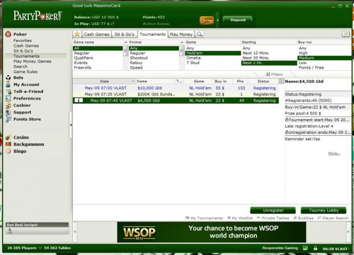Refresh the In Play amount icon
Screen dimensions: 354x255
coord(112,24)
